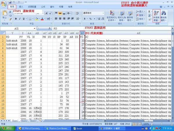Delete cells button in ribbon
The image size is (174, 131).
140,15
